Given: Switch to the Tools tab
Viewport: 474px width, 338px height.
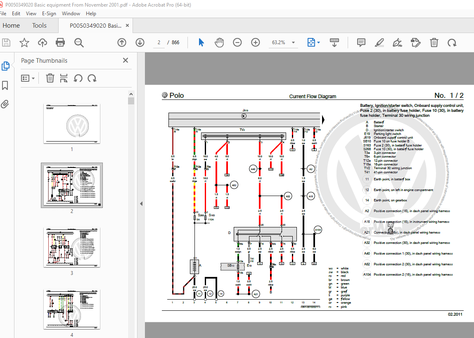Looking at the screenshot, I should point(39,26).
